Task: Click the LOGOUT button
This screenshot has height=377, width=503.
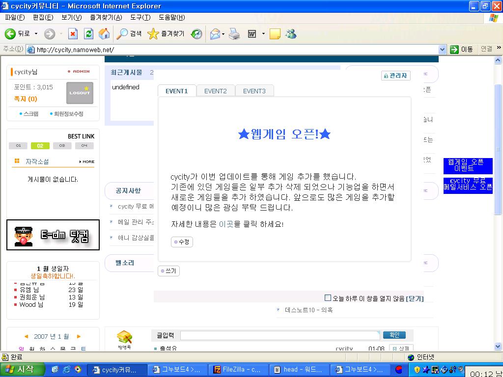Action: click(80, 93)
